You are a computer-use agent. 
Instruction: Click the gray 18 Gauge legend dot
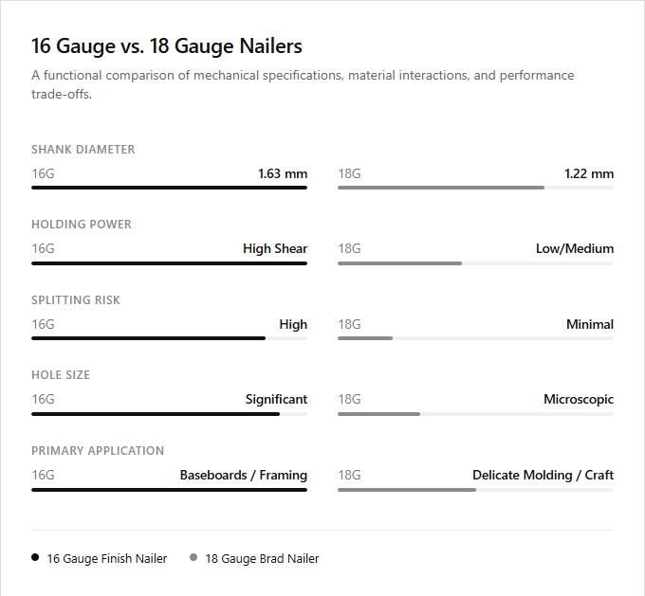coord(193,557)
